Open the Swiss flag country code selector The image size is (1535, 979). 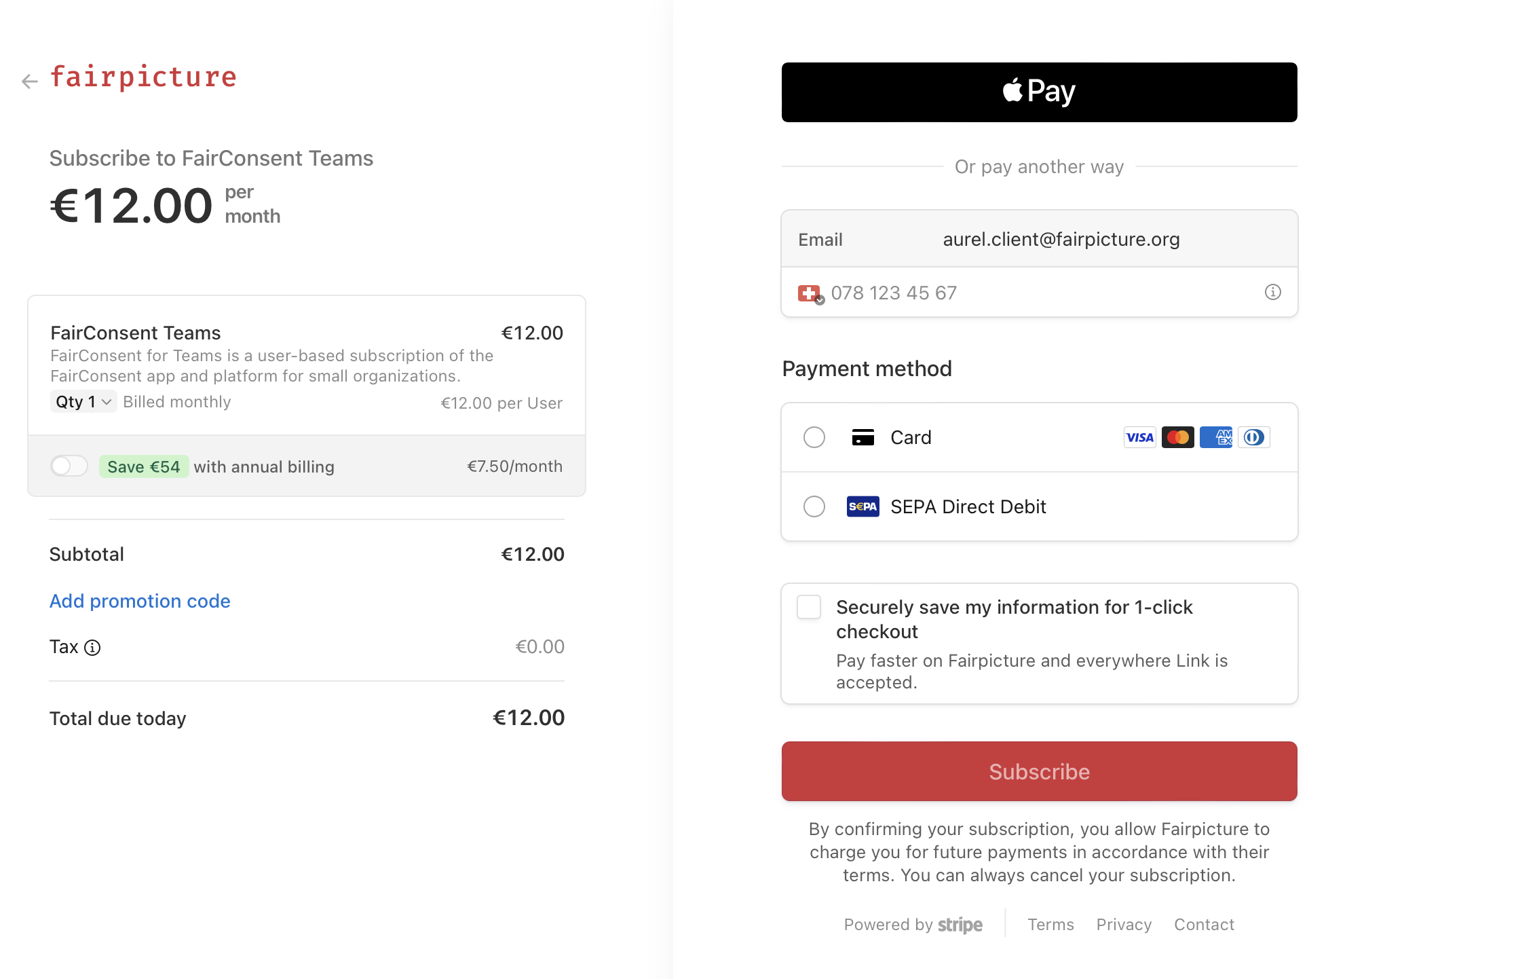tap(811, 293)
